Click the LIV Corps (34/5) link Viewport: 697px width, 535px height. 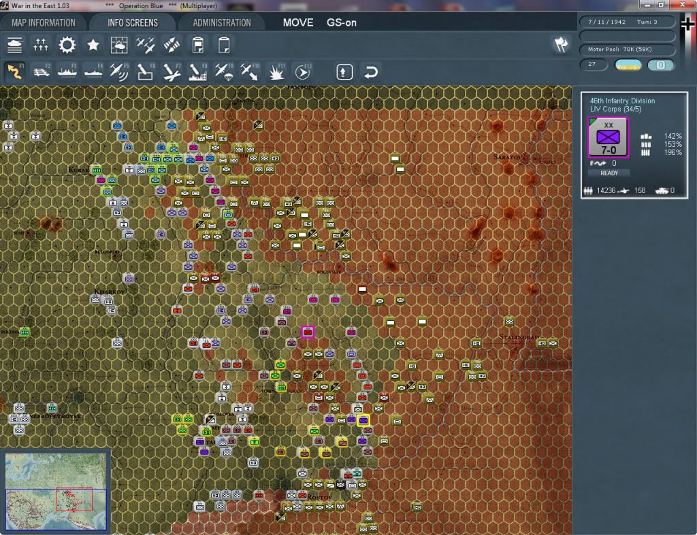[615, 109]
